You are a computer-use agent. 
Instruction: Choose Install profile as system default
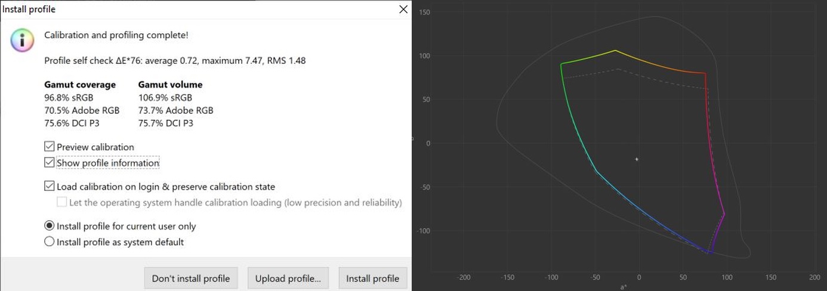pos(50,242)
